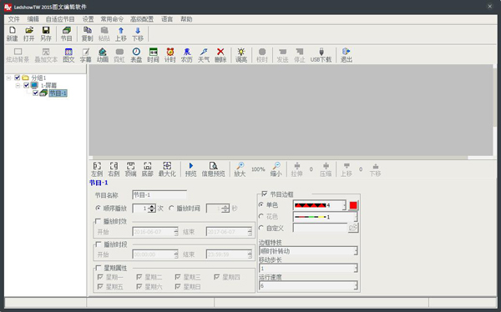Click the red X 删除 (Delete) icon

(x=220, y=55)
